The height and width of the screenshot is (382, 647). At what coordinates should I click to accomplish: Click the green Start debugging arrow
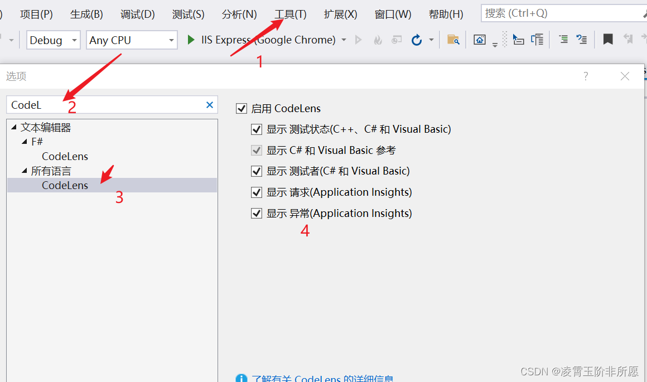190,40
